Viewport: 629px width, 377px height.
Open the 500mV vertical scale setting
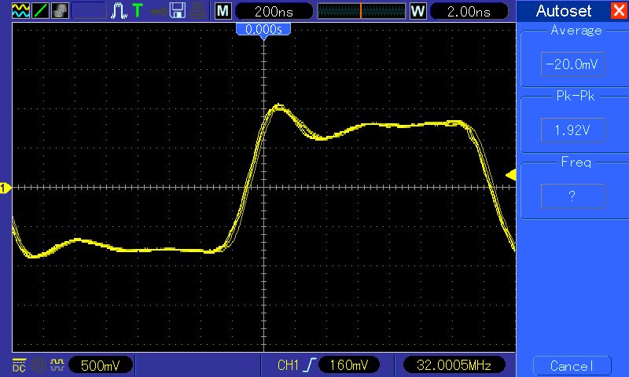pyautogui.click(x=101, y=365)
